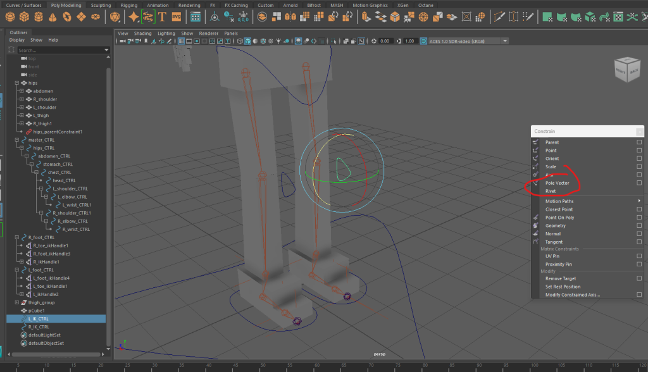648x372 pixels.
Task: Click the viewport Select Camera icon
Action: coord(123,41)
